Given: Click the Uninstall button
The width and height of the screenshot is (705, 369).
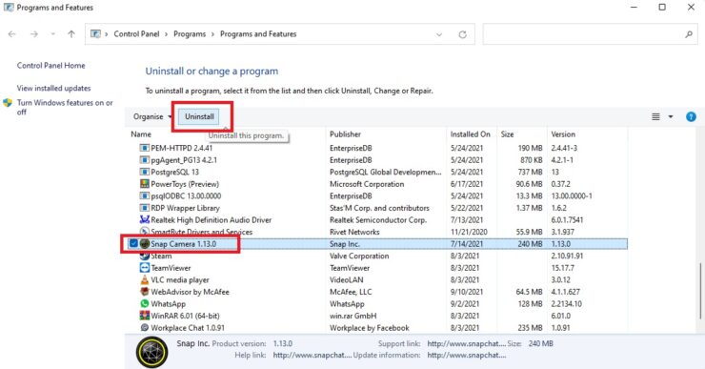Looking at the screenshot, I should pos(199,116).
